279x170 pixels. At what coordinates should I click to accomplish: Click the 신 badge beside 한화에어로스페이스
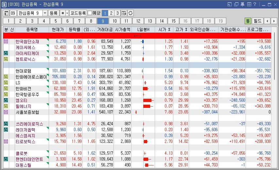[6, 76]
